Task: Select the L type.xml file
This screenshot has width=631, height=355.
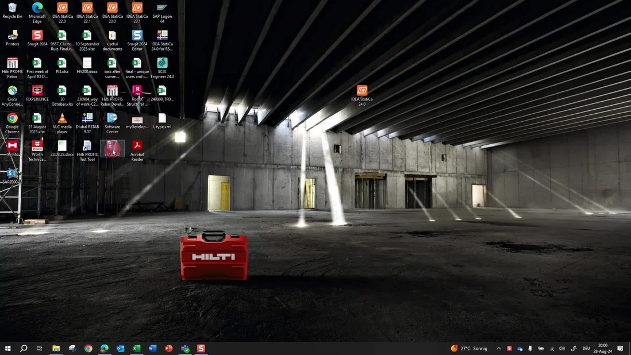Action: point(162,121)
